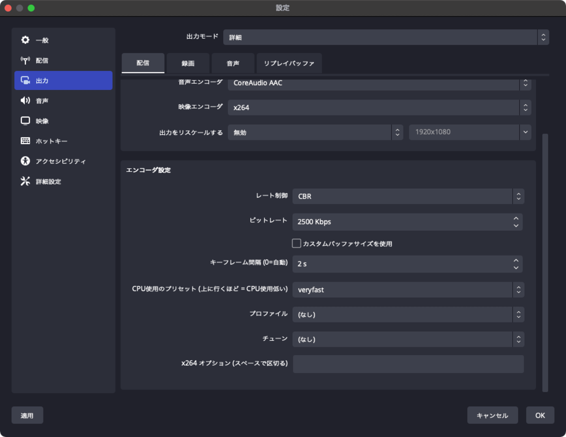Open the sidebar 配信 settings page

pos(63,60)
